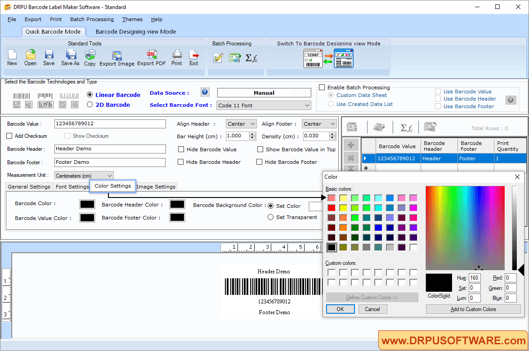Select Linear Barcode radio button
This screenshot has width=529, height=351.
pyautogui.click(x=90, y=95)
